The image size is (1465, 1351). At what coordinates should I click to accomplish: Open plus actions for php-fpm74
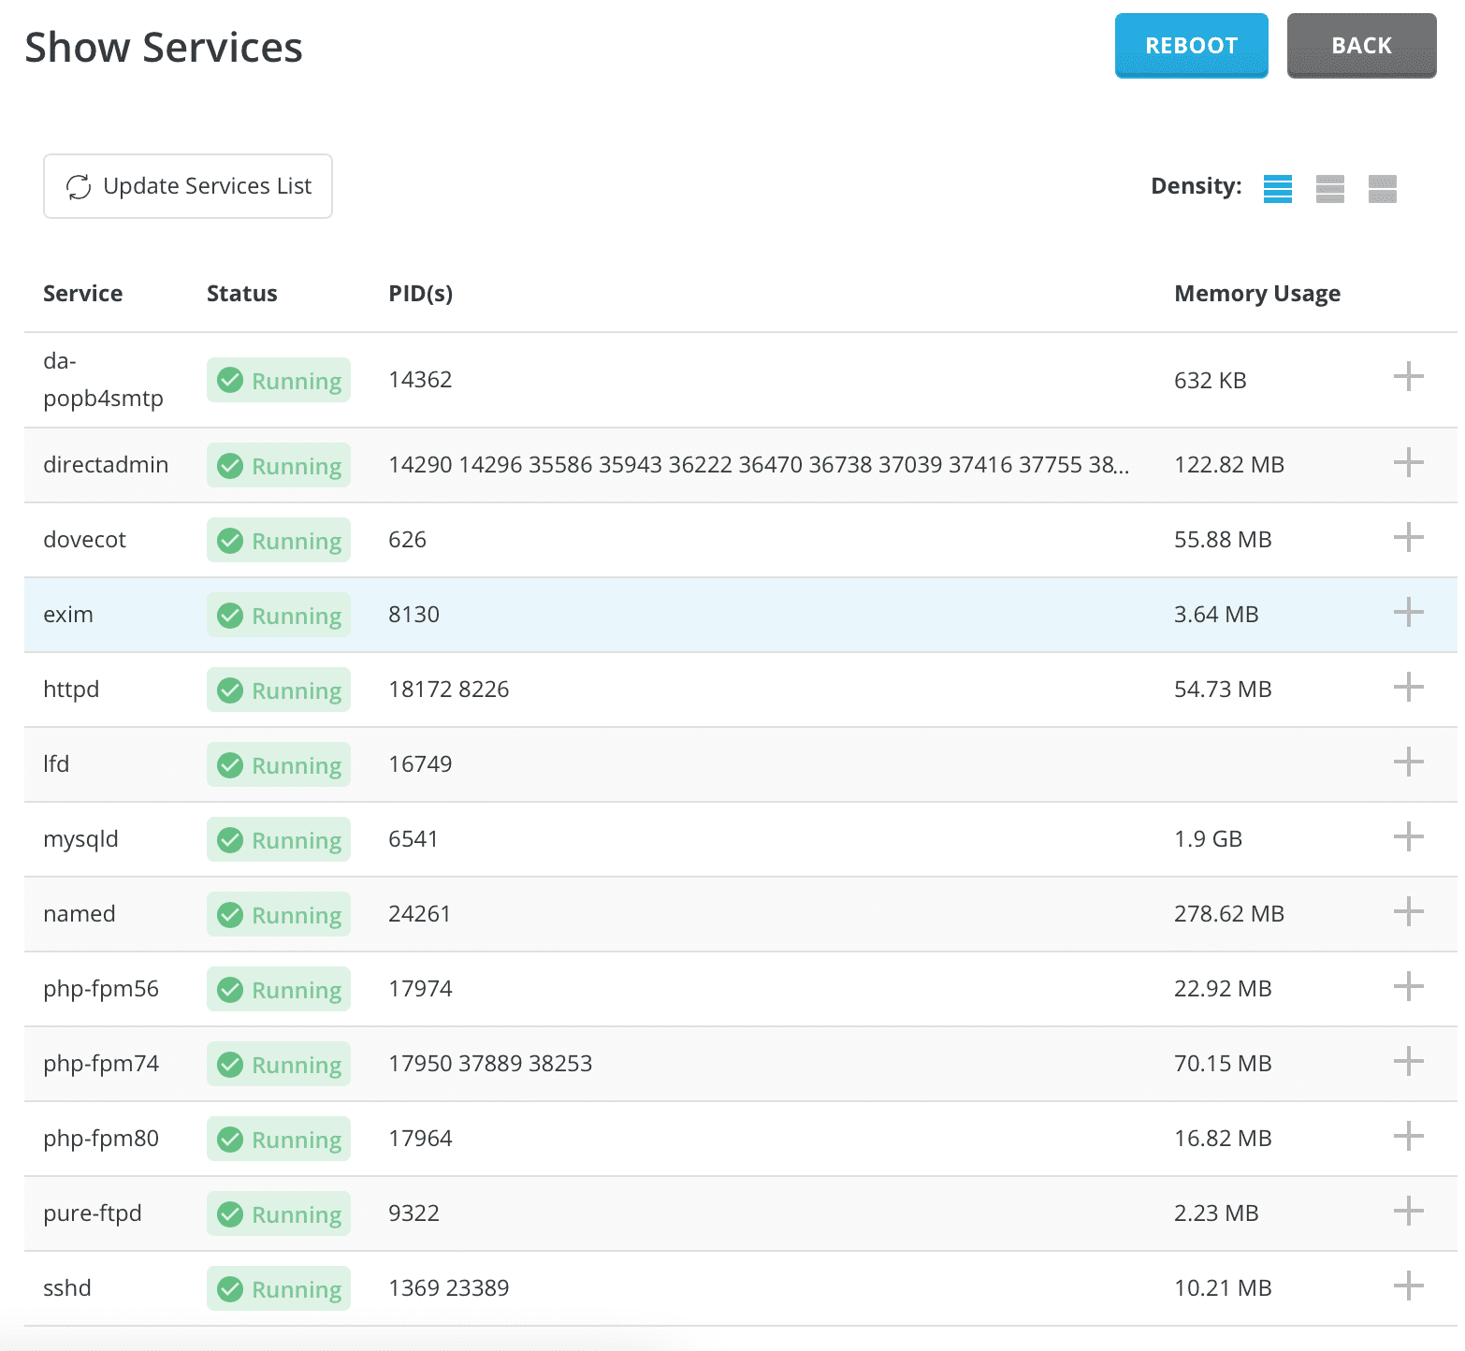tap(1408, 1062)
